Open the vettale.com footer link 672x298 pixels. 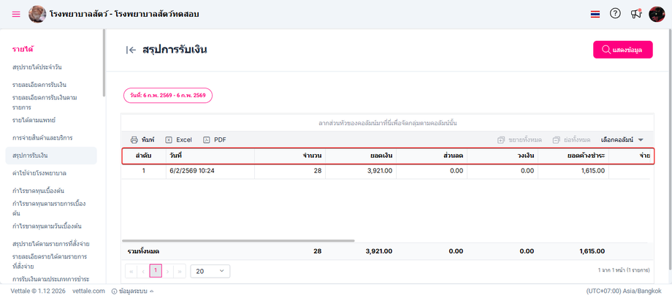90,291
